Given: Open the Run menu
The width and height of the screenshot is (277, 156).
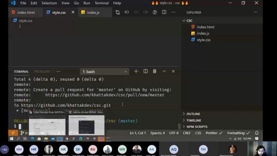Looking at the screenshot, I should [87, 3].
